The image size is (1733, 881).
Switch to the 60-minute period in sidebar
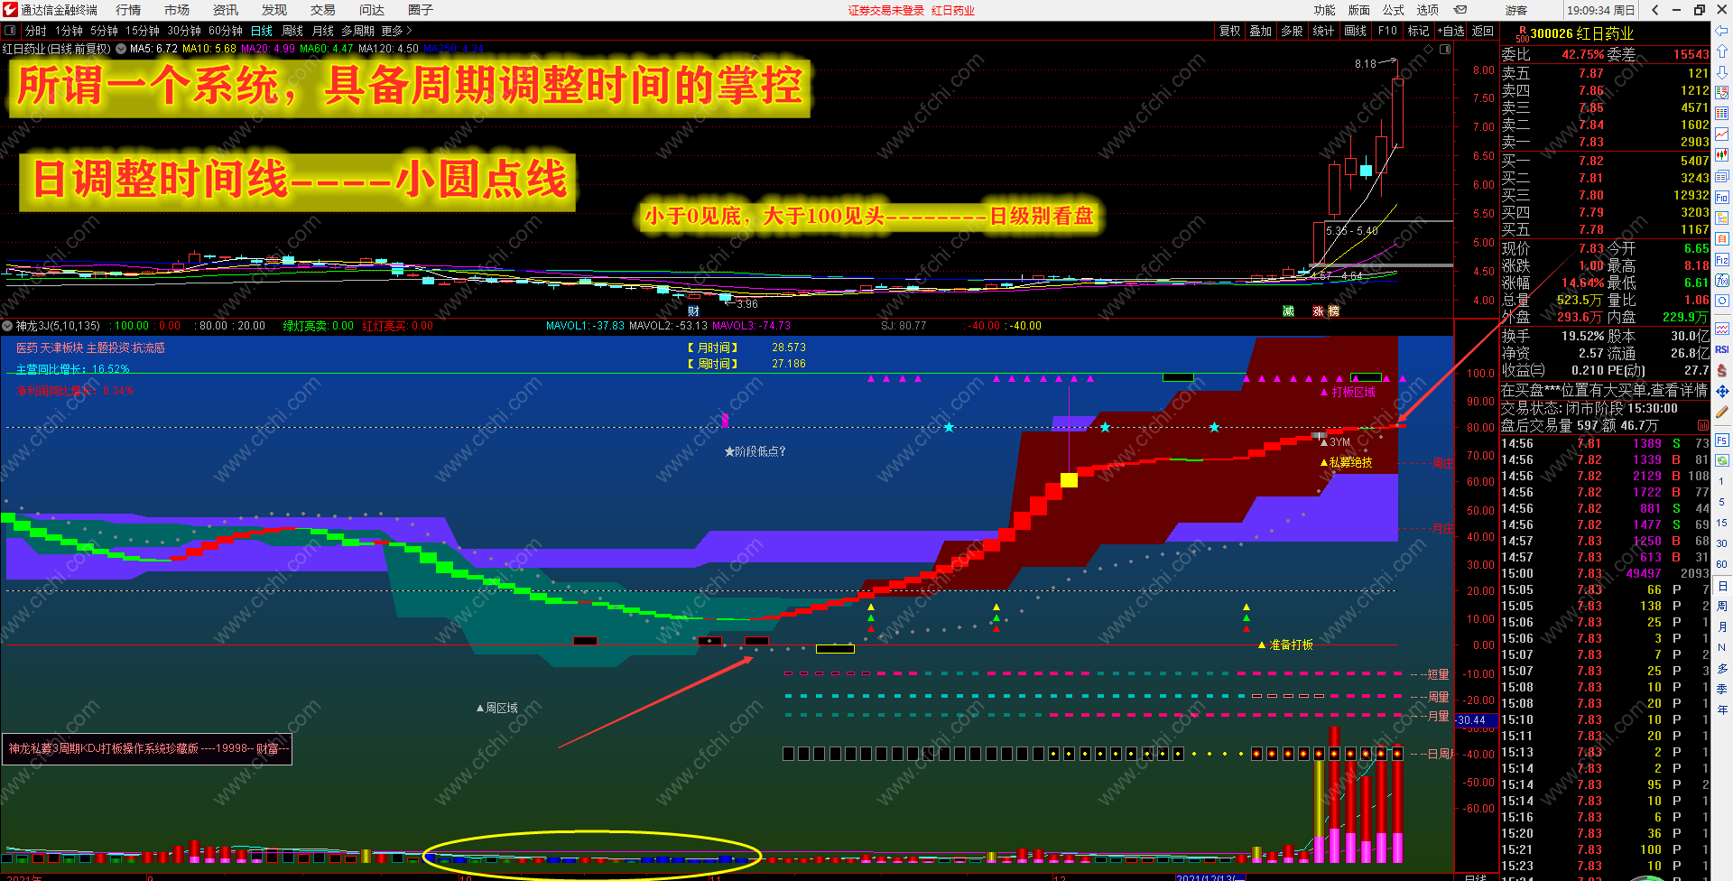(1722, 564)
